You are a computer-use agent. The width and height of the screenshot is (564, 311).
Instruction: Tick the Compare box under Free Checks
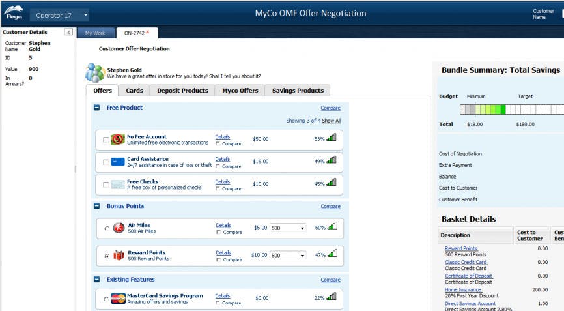218,189
